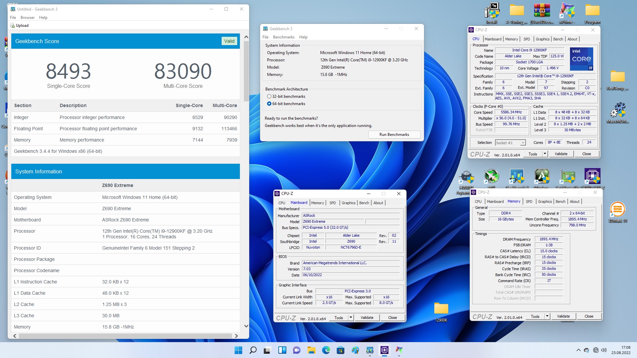Click the volume icon in the system tray
This screenshot has height=358, width=637.
point(604,350)
